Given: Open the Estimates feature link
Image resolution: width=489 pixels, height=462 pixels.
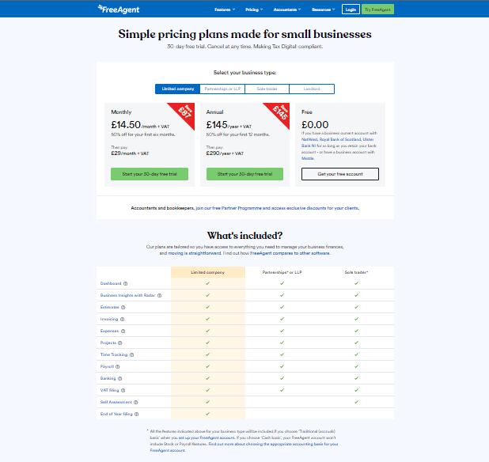Looking at the screenshot, I should [x=109, y=307].
